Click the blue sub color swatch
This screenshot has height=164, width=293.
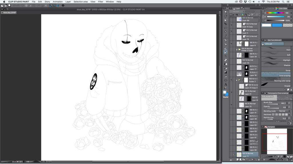pyautogui.click(x=277, y=25)
